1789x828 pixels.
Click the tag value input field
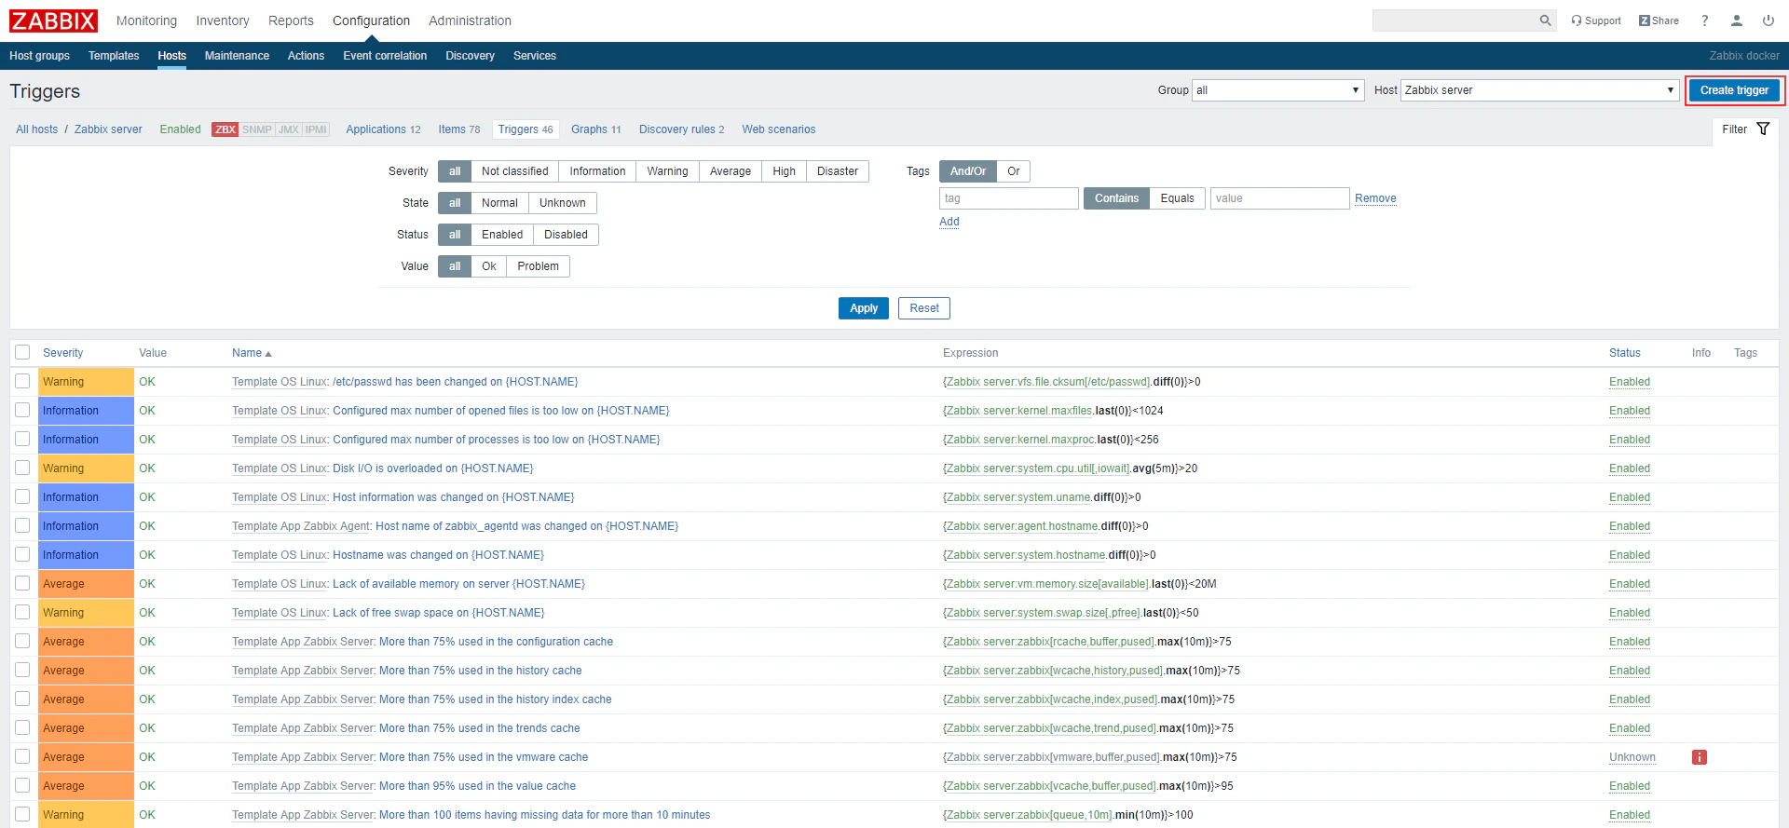(1280, 198)
